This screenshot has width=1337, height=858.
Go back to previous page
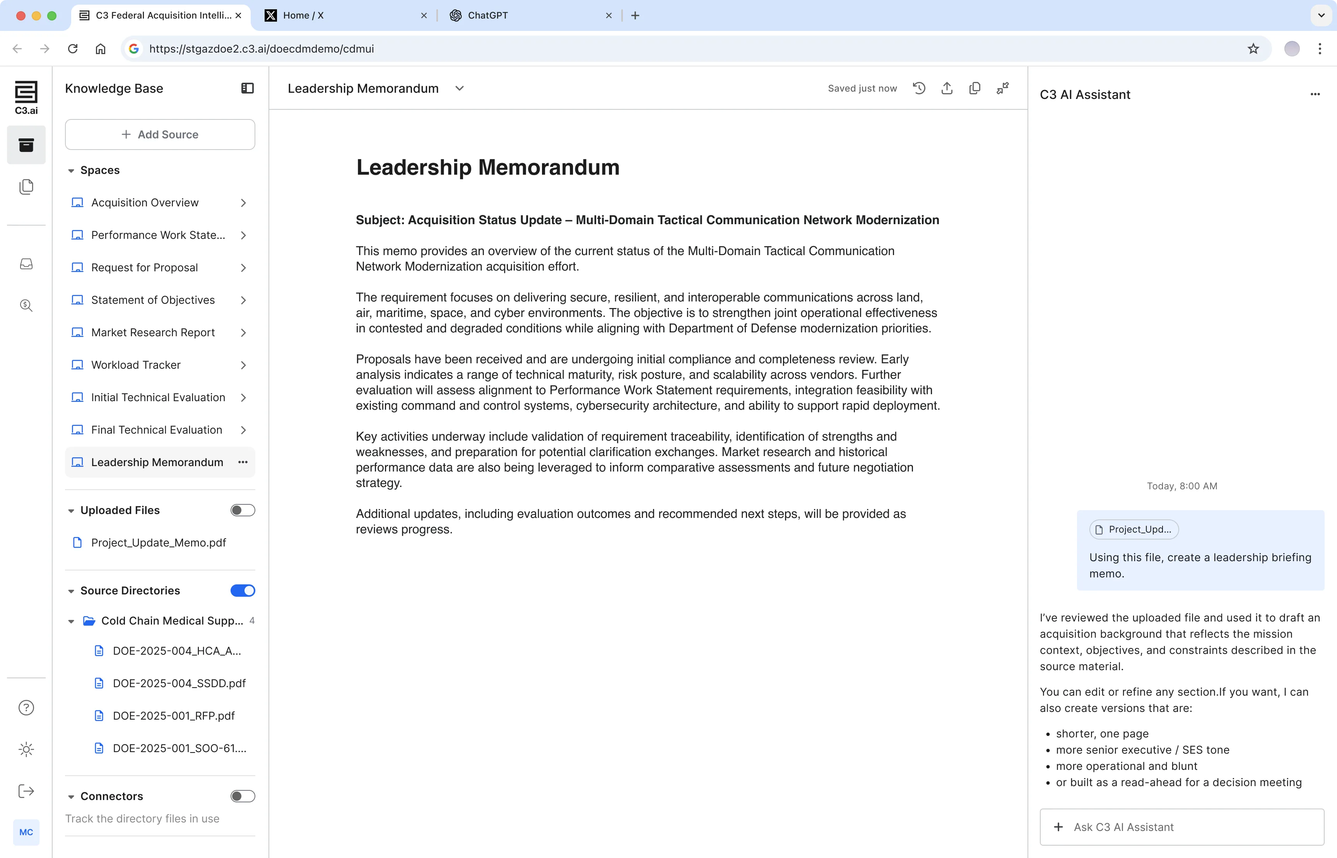[17, 48]
